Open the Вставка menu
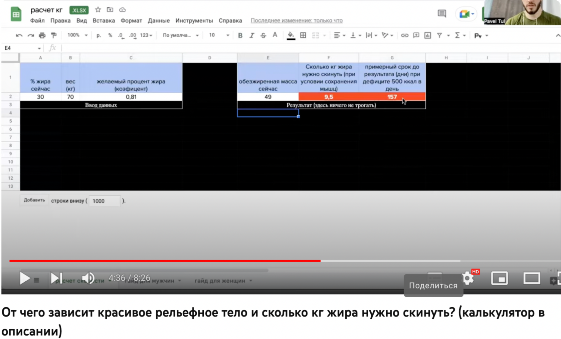Viewport: 561px width, 339px height. pos(104,20)
